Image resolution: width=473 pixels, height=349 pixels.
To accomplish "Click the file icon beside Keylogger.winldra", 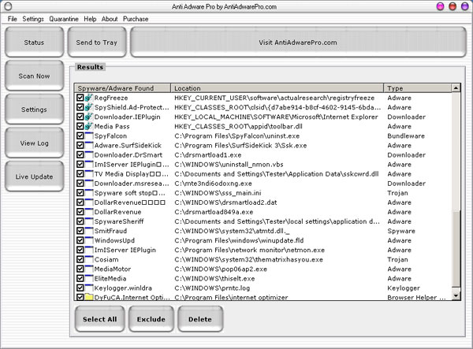I will pyautogui.click(x=88, y=288).
